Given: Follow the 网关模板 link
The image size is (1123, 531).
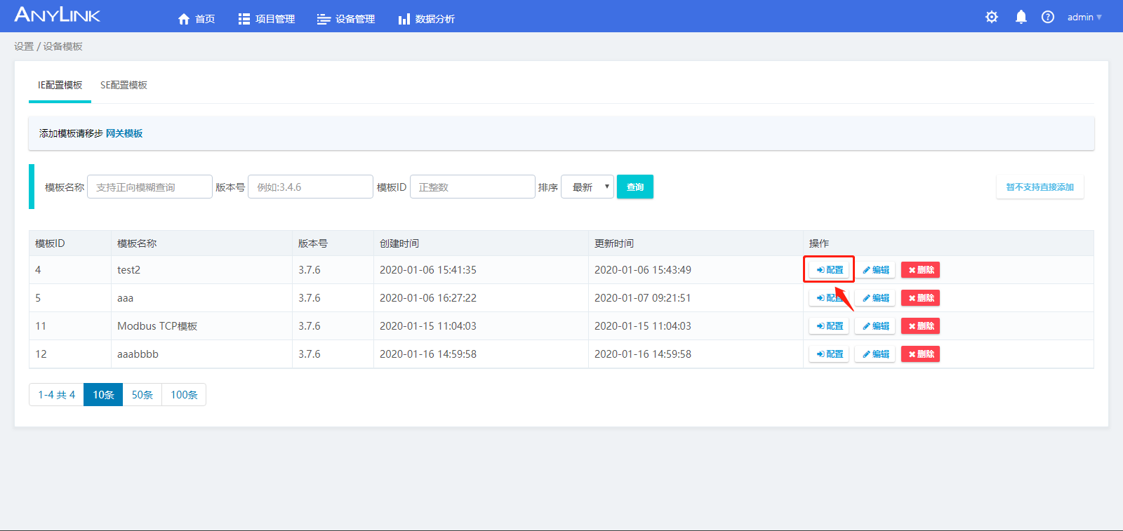Looking at the screenshot, I should tap(124, 133).
